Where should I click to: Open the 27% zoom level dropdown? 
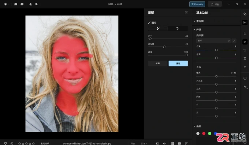[144, 144]
